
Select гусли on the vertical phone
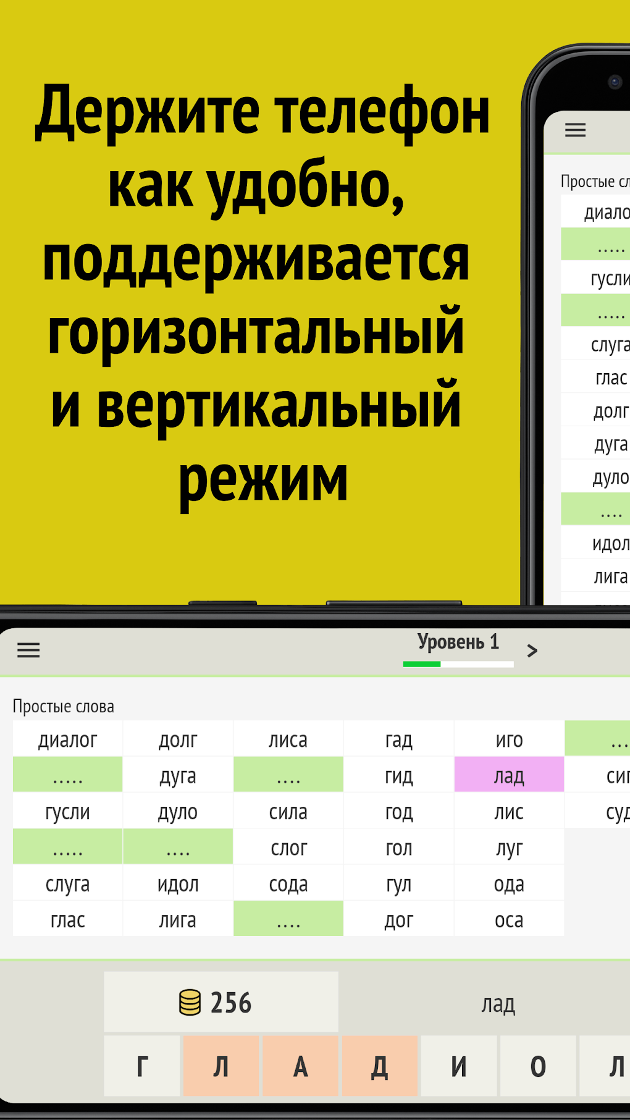(596, 277)
